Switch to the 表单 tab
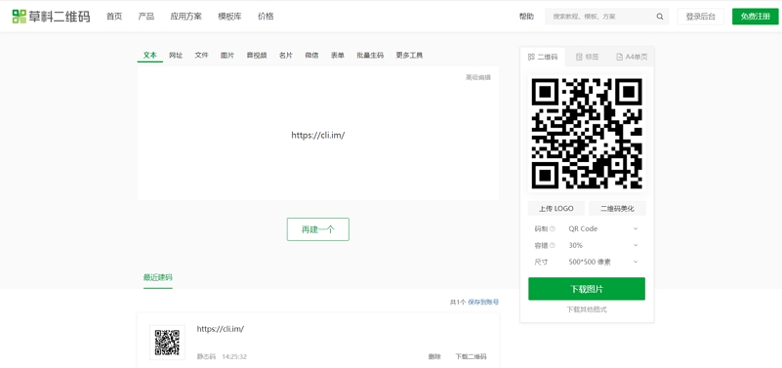 (338, 56)
